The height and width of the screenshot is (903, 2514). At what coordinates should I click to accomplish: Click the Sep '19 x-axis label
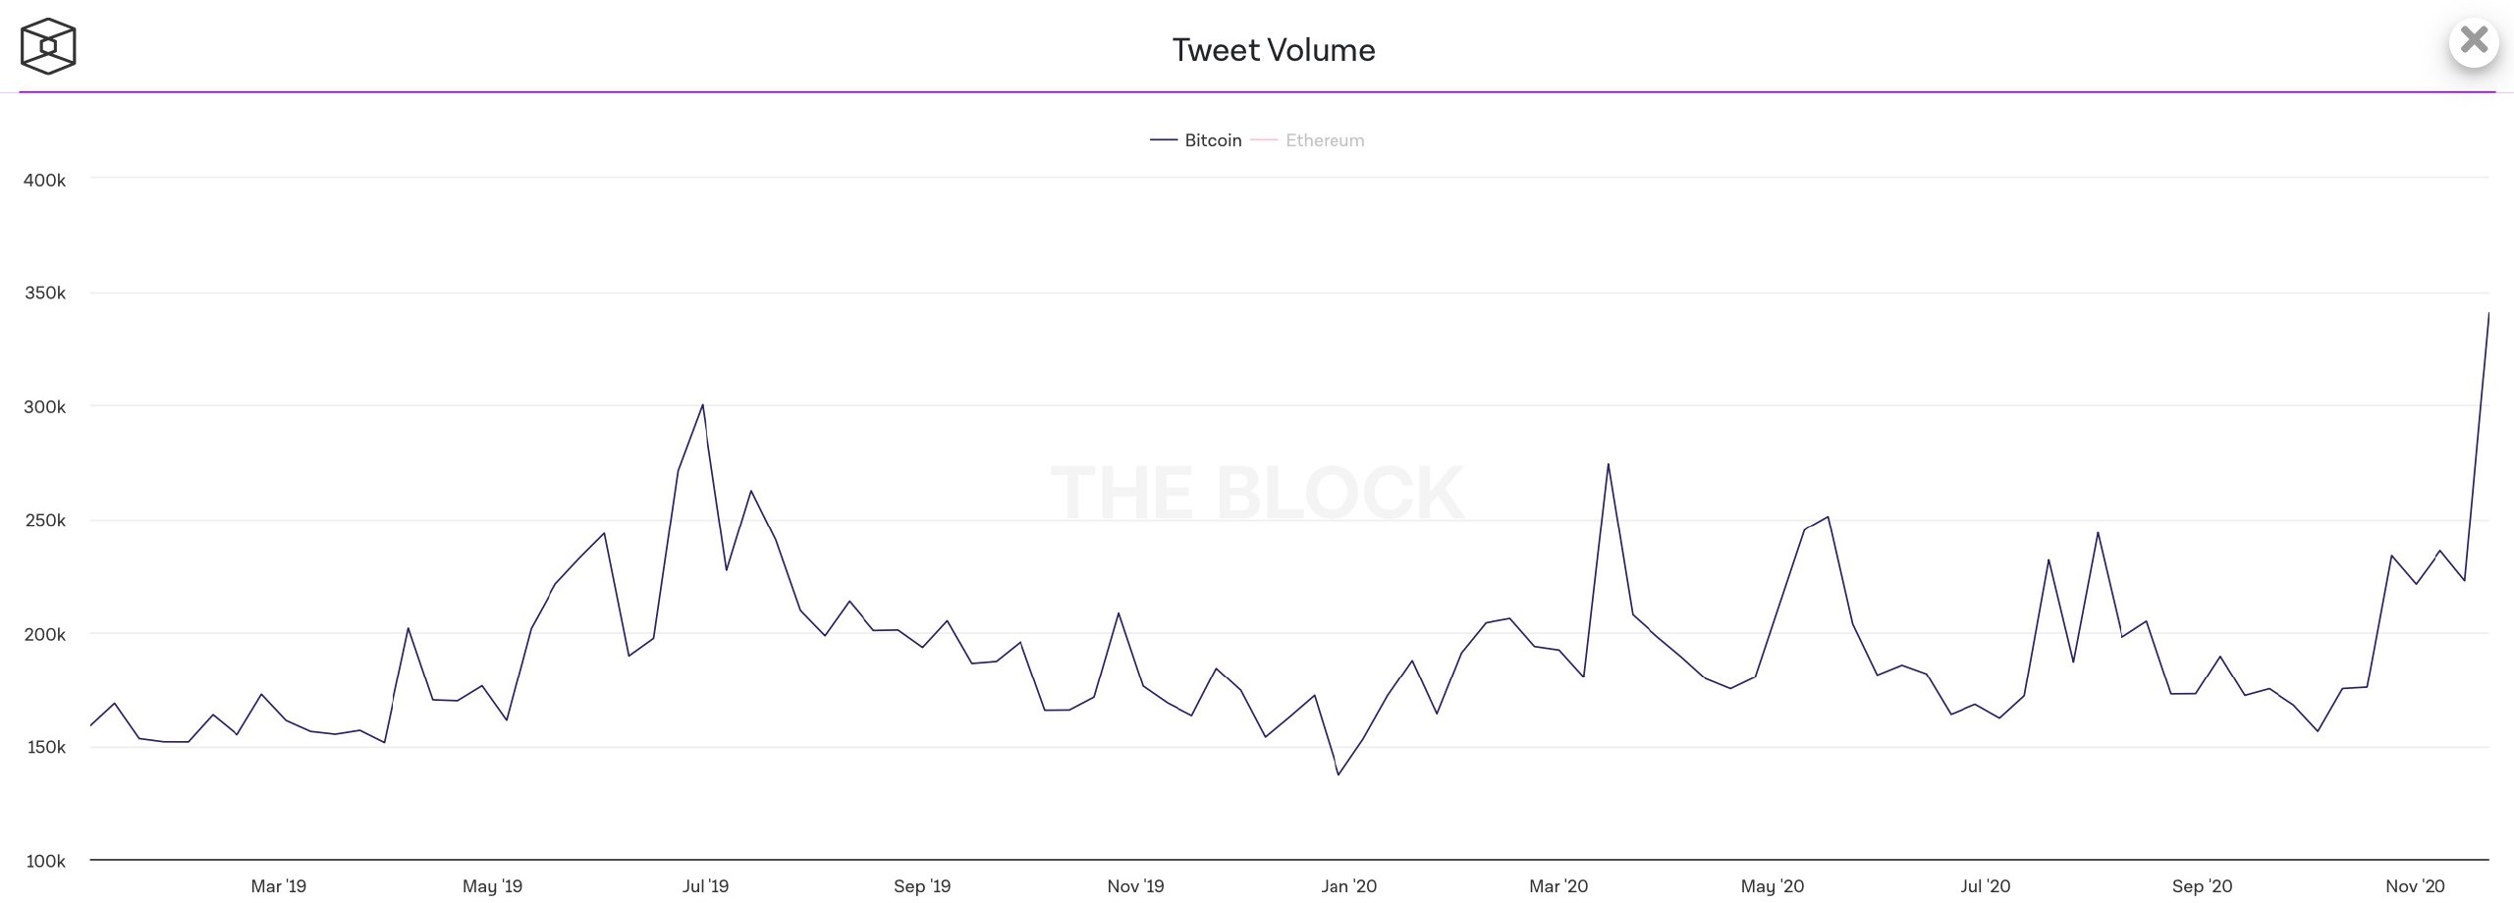(x=921, y=886)
